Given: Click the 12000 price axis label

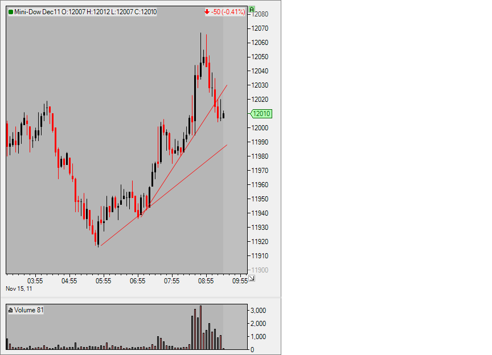Looking at the screenshot, I should pos(260,128).
